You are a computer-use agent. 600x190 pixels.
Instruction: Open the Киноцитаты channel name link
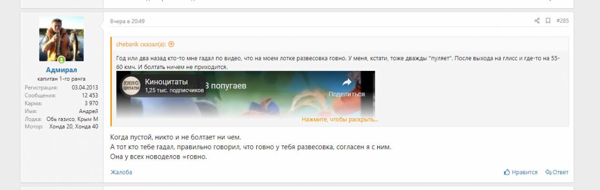[x=163, y=82]
